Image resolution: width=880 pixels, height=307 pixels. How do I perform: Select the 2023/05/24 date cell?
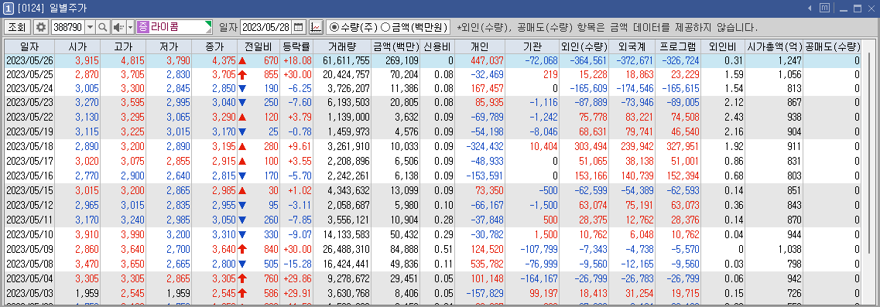(29, 88)
